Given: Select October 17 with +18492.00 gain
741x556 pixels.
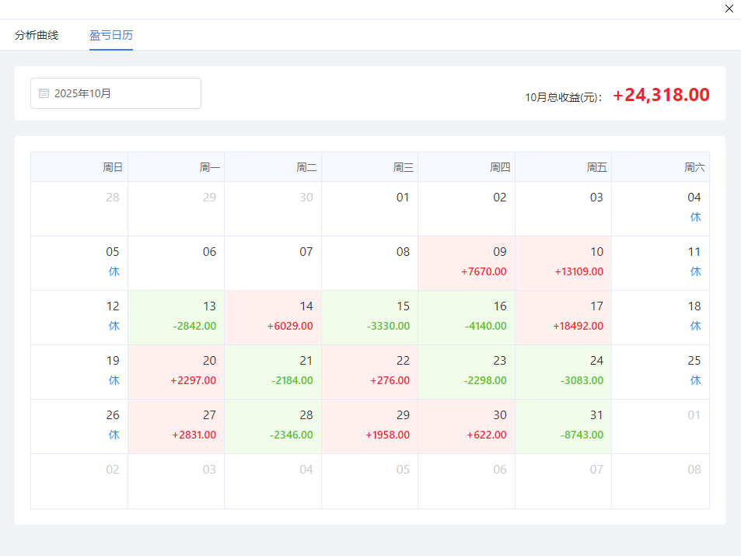Looking at the screenshot, I should click(563, 317).
